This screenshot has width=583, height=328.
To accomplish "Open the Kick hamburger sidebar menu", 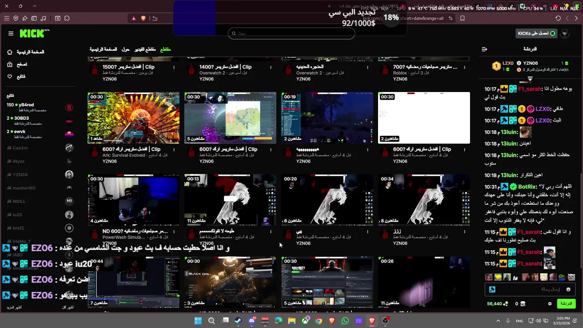I will [11, 33].
